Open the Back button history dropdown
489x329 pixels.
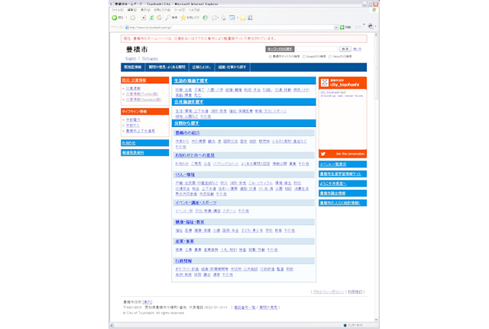click(126, 18)
